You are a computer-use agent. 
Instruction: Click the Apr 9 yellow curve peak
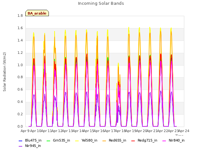(x=34, y=33)
